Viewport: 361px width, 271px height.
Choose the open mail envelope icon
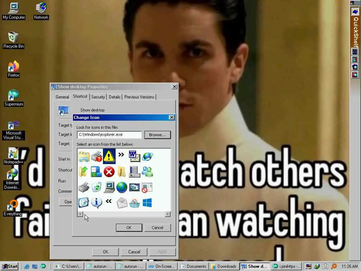coord(122,203)
